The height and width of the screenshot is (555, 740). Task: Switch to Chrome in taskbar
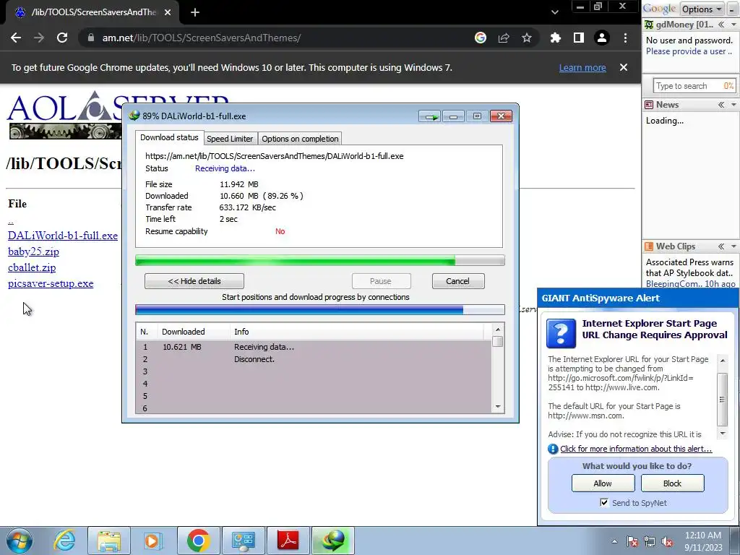point(198,541)
